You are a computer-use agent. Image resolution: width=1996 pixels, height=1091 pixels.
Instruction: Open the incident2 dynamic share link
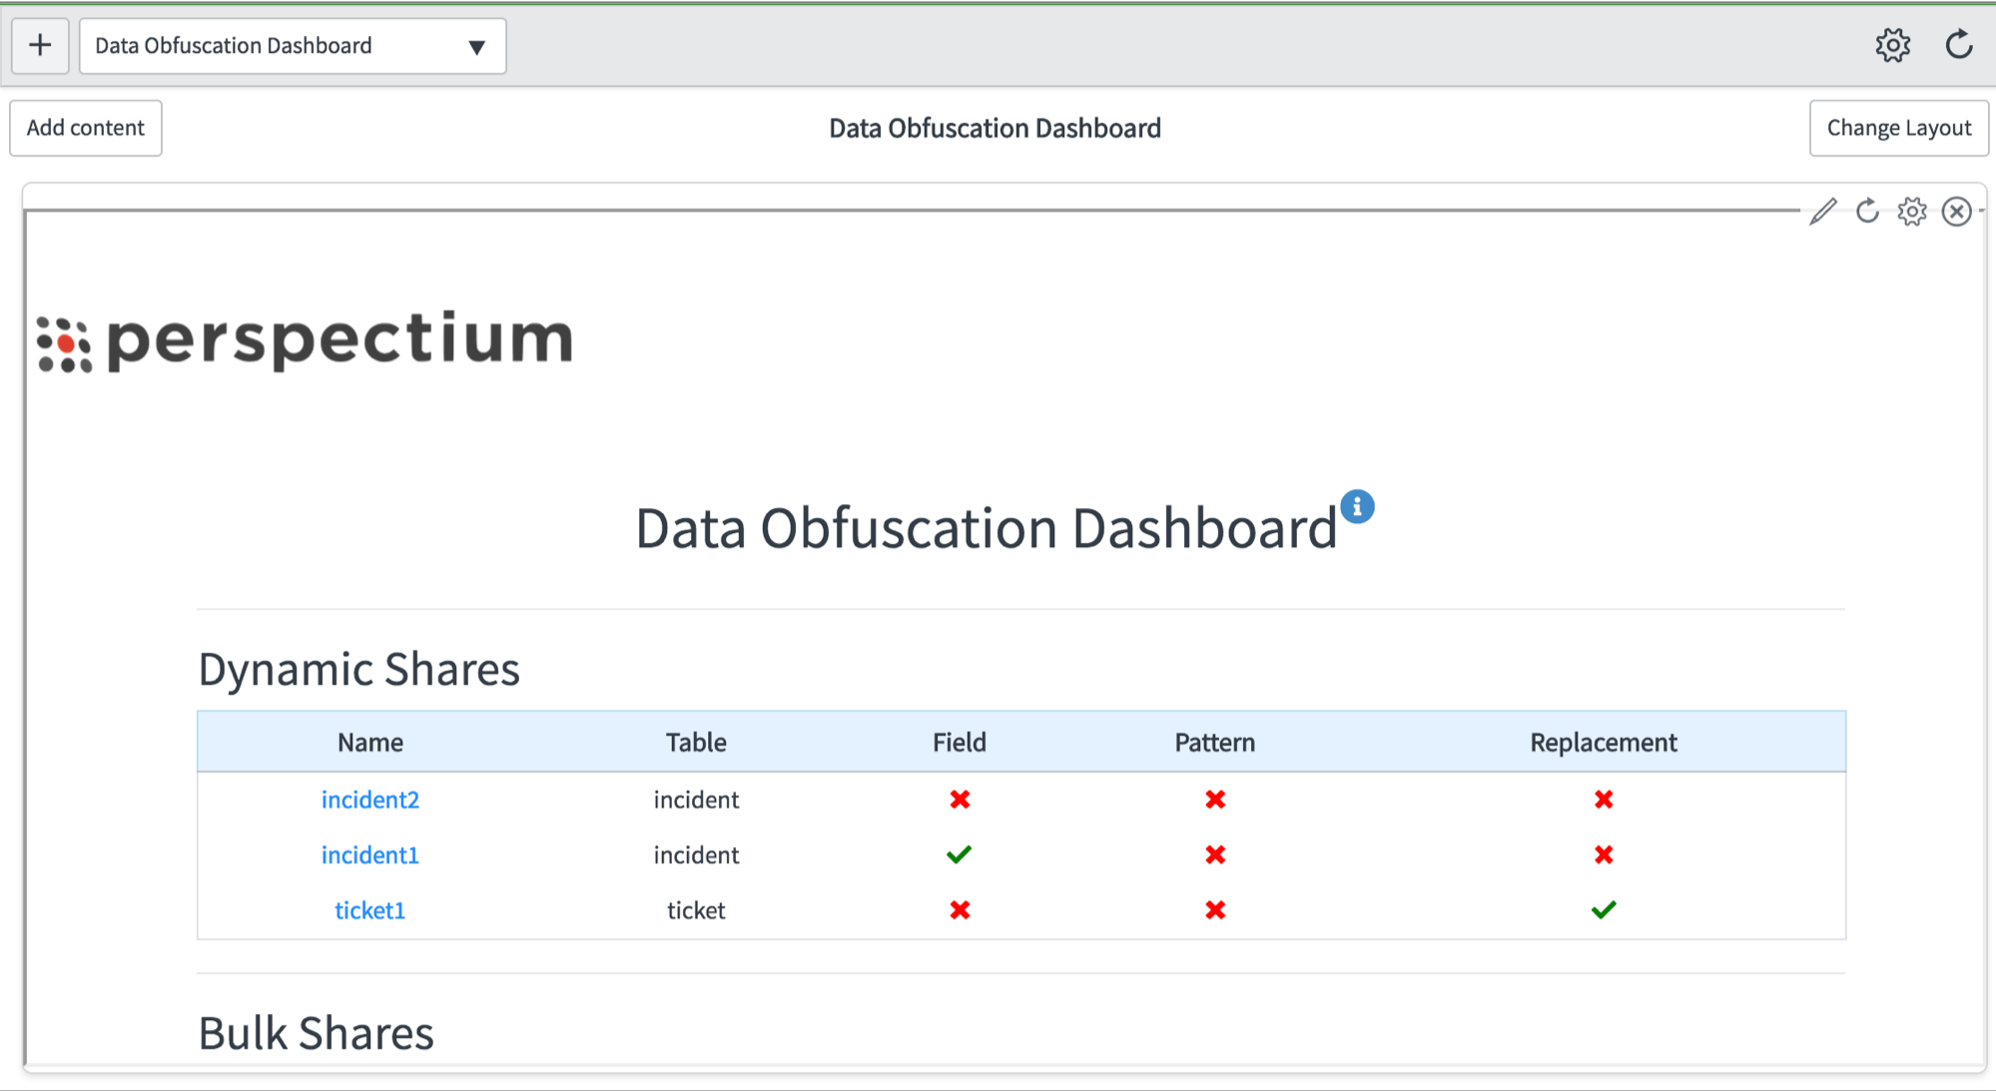[369, 800]
